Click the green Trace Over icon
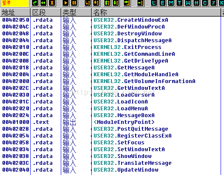This screenshot has height=175, width=224. pos(116,3)
